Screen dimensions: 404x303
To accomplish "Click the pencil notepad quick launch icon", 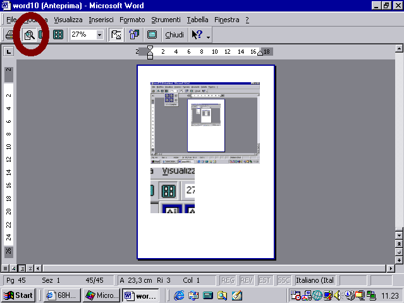I will (237, 295).
